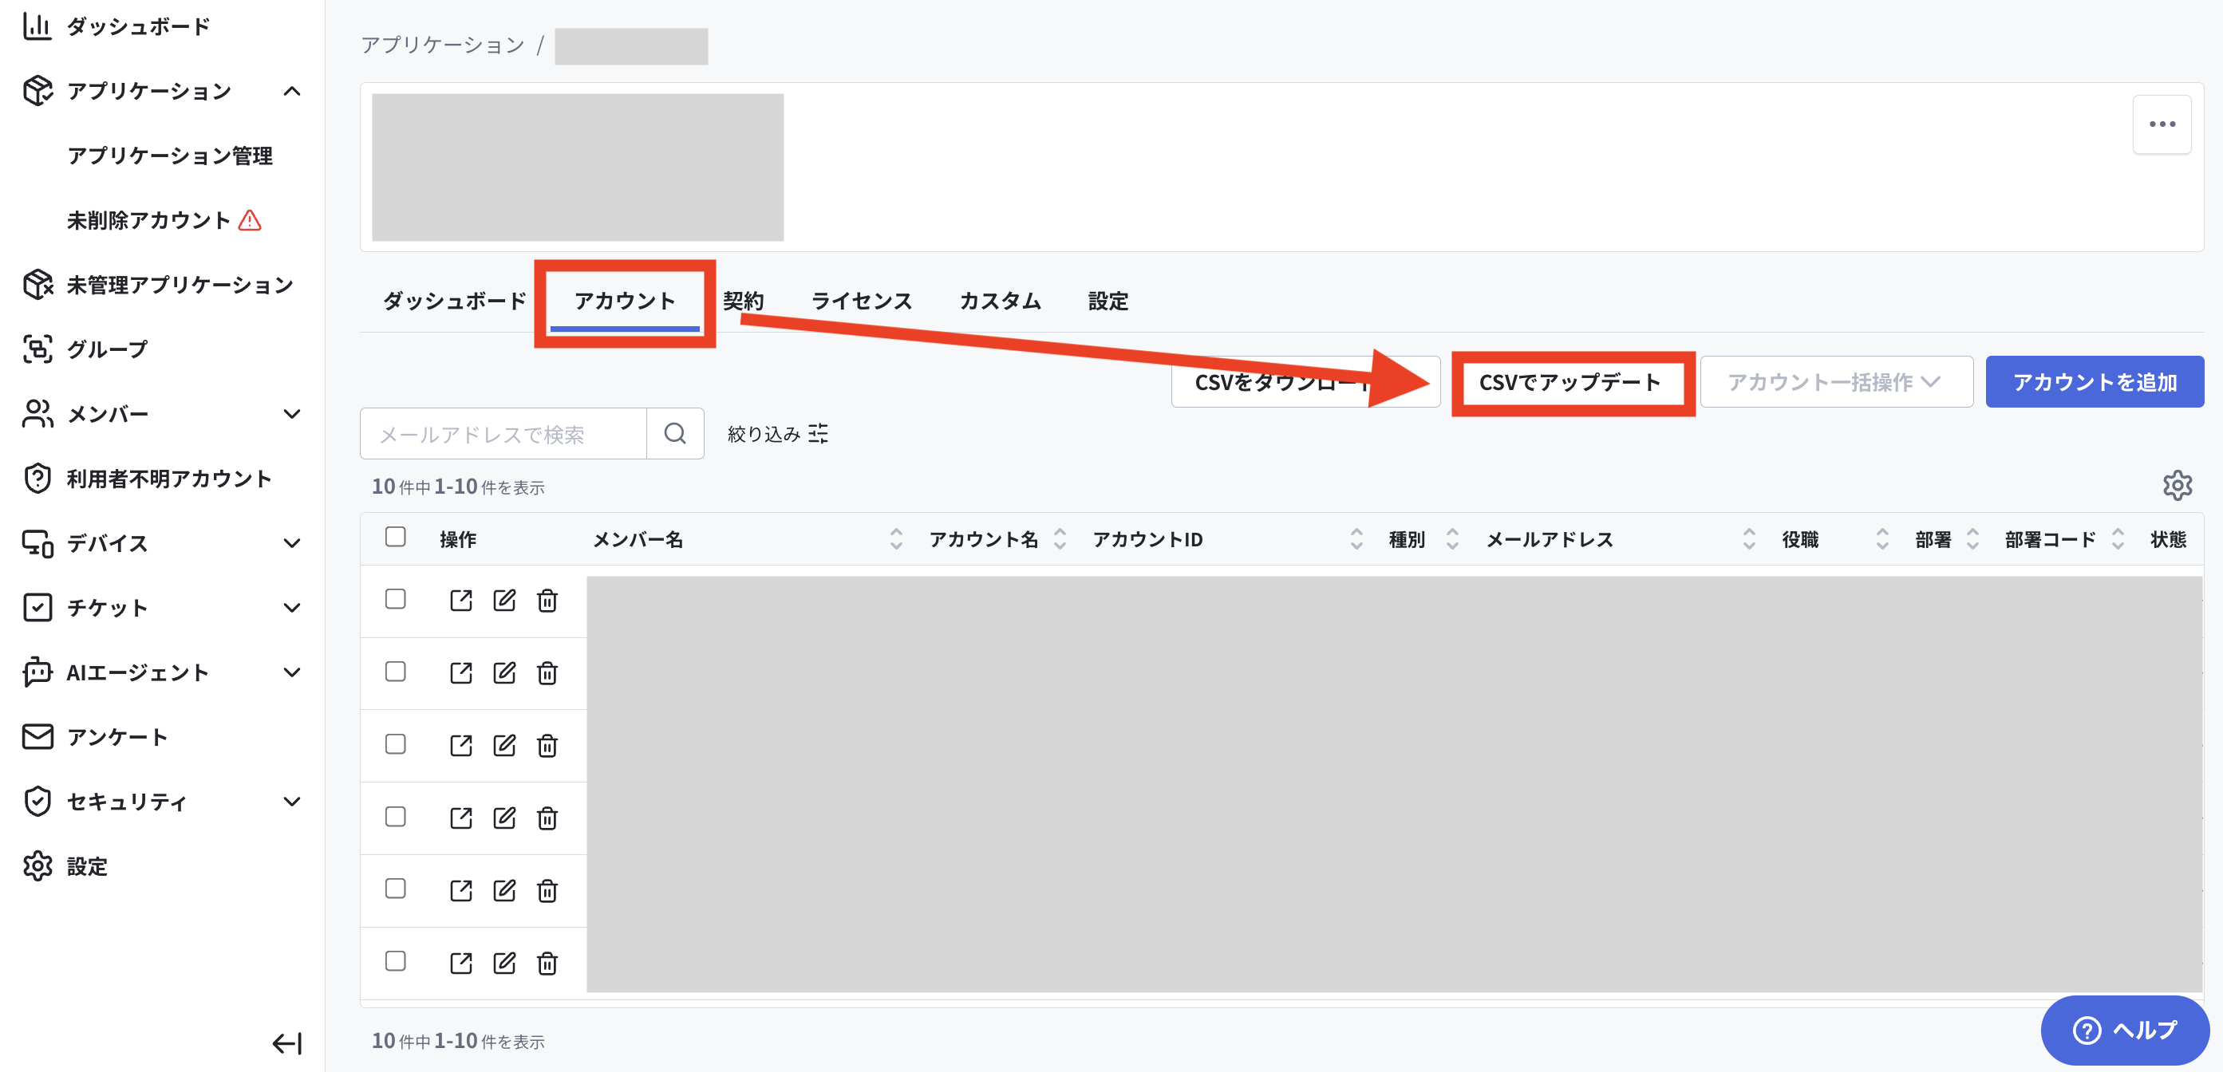2223x1072 pixels.
Task: Expand the メンバー sidebar menu
Action: (292, 414)
